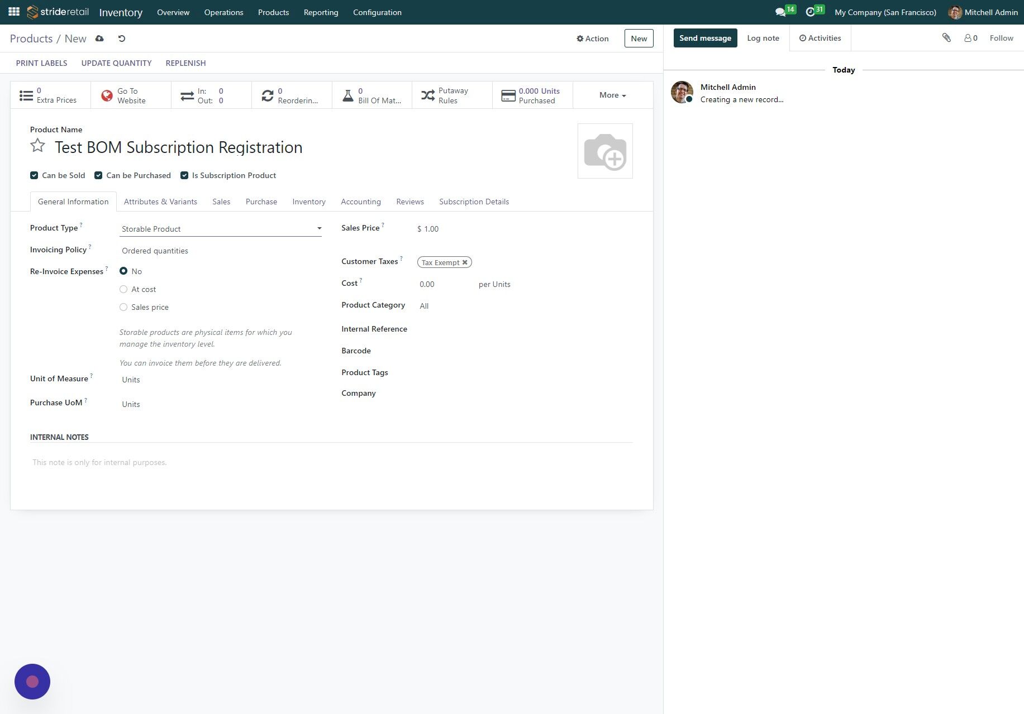This screenshot has width=1024, height=714.
Task: Switch to Reviews tab
Action: pyautogui.click(x=410, y=202)
